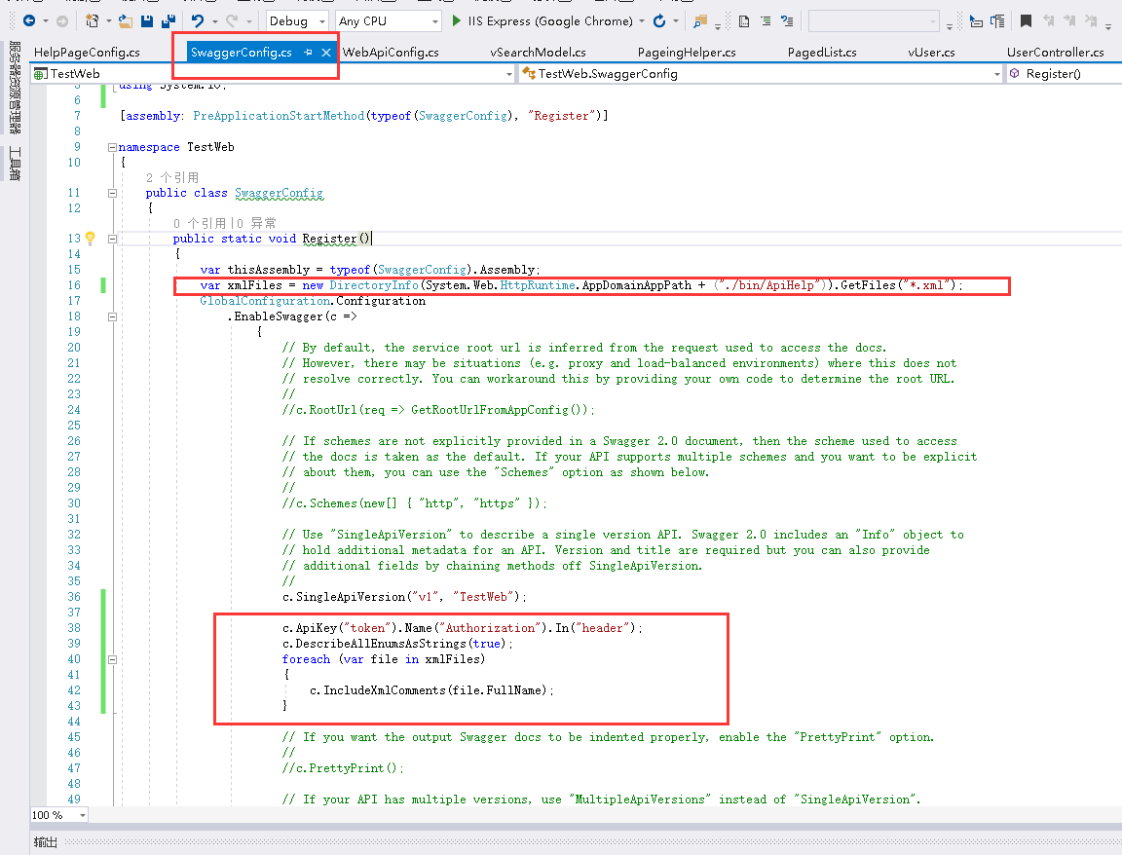Click the Open File folder icon
The image size is (1122, 855).
click(x=125, y=20)
